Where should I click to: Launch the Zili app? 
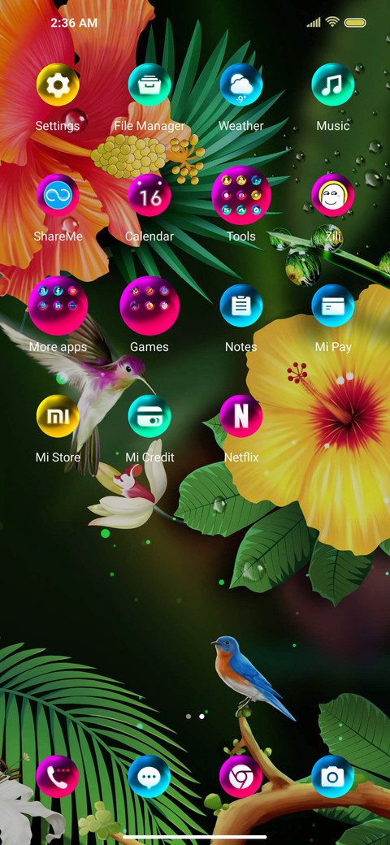[x=333, y=195]
